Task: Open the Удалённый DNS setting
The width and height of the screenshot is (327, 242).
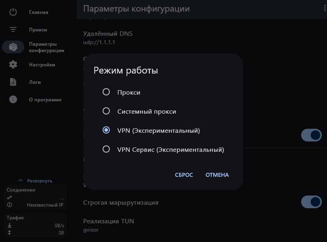Action: pos(108,37)
